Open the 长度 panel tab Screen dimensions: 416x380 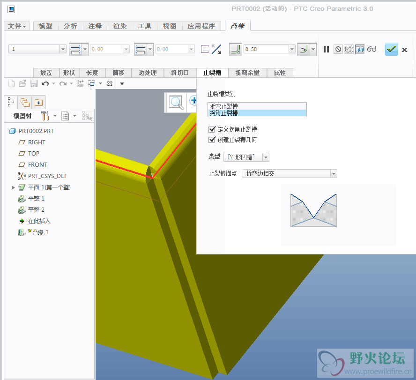92,73
